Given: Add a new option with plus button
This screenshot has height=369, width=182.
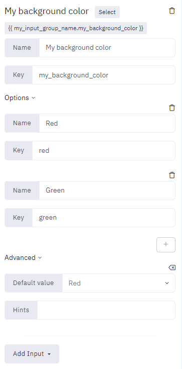Looking at the screenshot, I should (x=166, y=244).
